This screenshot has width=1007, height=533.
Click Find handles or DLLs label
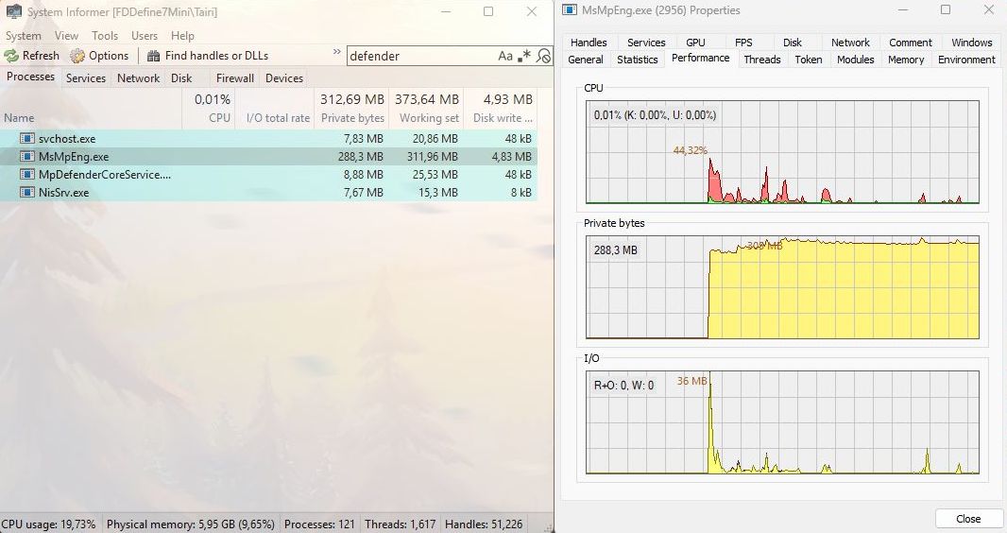coord(216,56)
